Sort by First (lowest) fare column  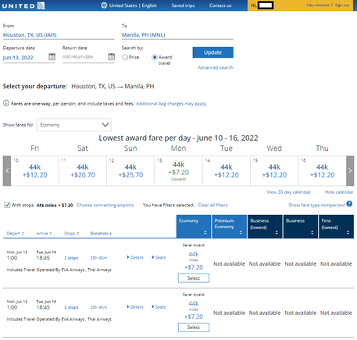[x=336, y=227]
